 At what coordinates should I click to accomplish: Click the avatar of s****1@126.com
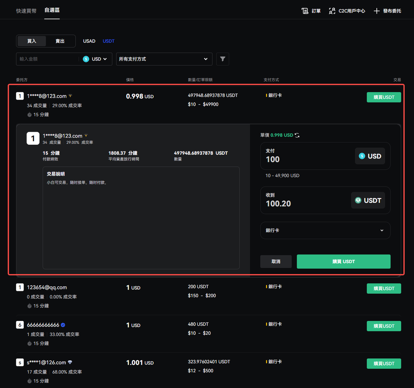pyautogui.click(x=20, y=362)
